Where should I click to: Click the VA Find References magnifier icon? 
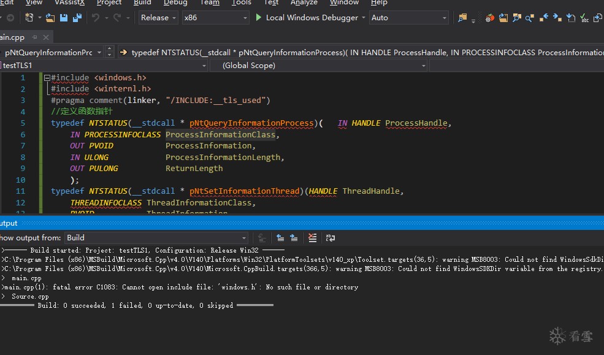[530, 18]
